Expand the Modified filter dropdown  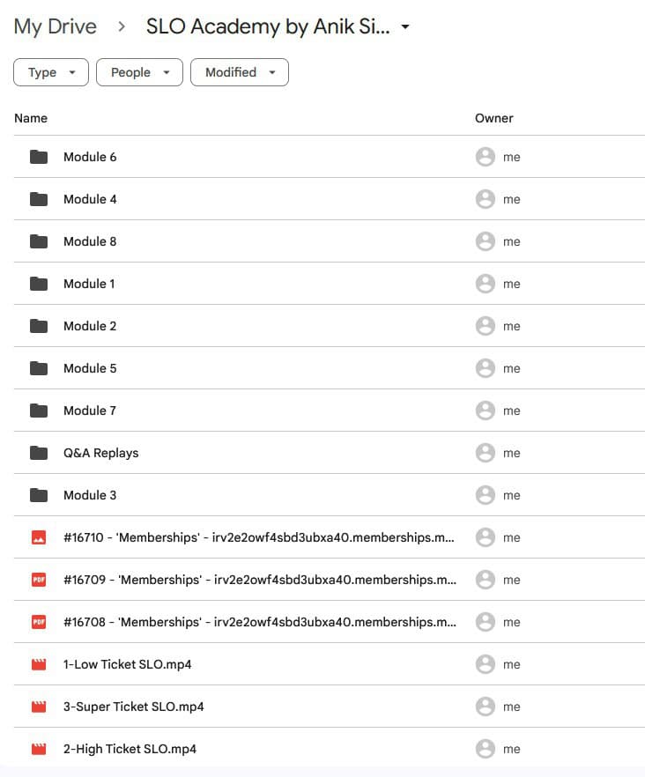[x=240, y=72]
